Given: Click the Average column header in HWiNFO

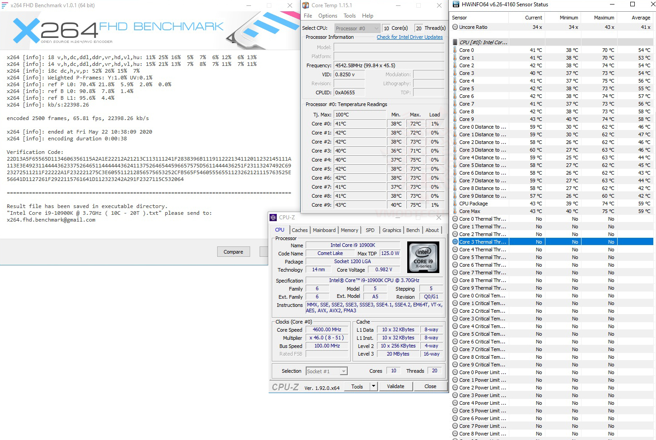Looking at the screenshot, I should click(x=636, y=18).
